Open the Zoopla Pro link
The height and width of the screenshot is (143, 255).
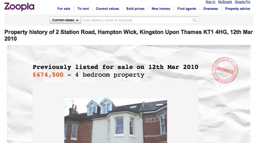coord(243,2)
